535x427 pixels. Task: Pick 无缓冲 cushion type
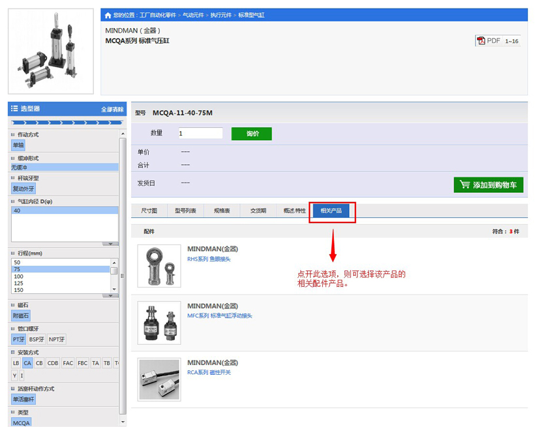(x=65, y=168)
